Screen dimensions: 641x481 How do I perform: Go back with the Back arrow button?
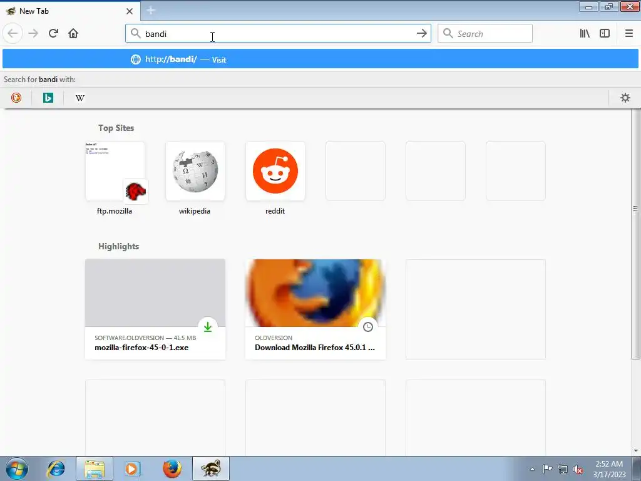point(13,34)
